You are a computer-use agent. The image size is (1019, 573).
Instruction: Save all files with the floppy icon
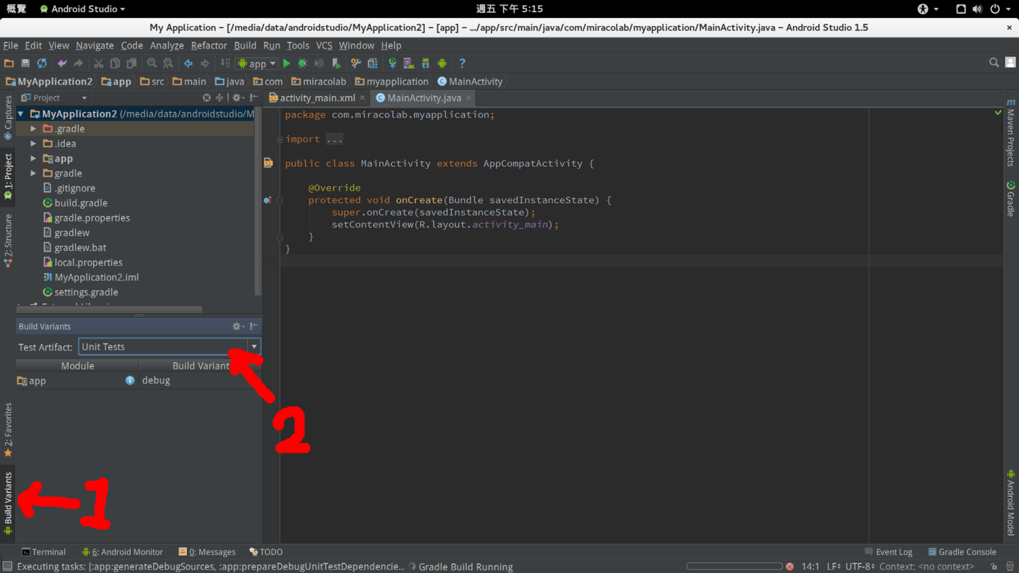[25, 63]
